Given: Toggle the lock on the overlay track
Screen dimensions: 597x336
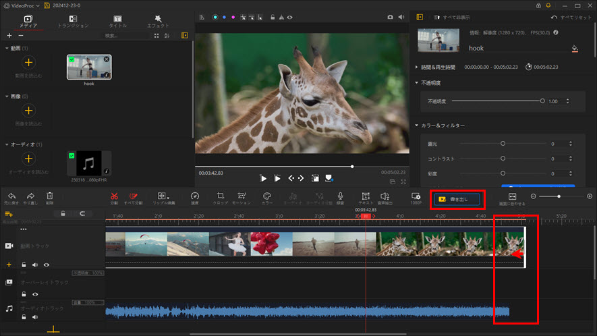Looking at the screenshot, I should pyautogui.click(x=24, y=294).
